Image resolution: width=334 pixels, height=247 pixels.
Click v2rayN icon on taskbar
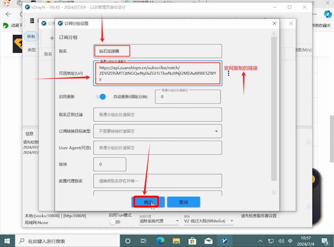pos(224,241)
